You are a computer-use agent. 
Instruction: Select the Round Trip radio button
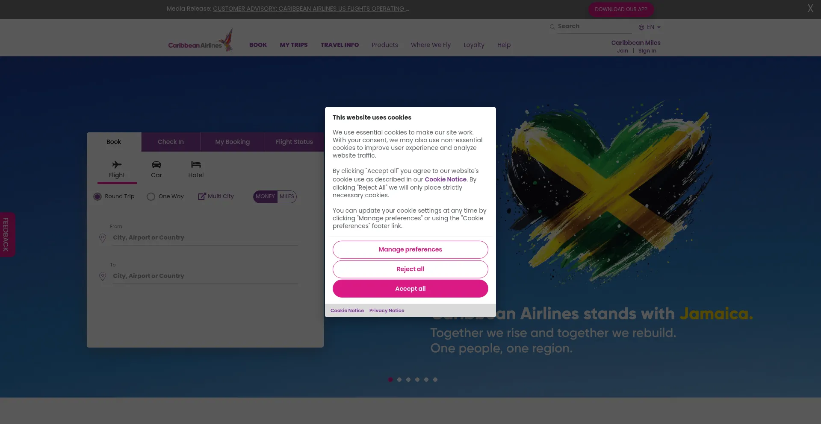click(97, 196)
